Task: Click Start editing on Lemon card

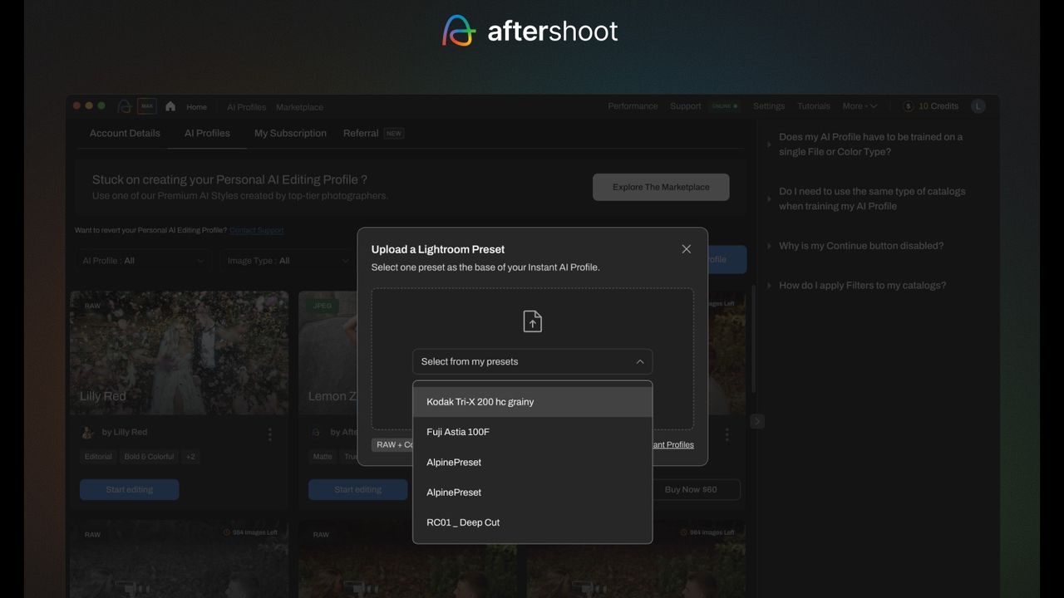Action: (358, 489)
